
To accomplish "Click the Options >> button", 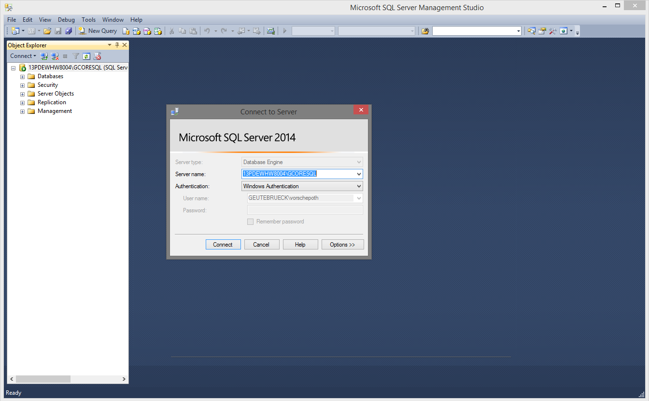I will [342, 245].
